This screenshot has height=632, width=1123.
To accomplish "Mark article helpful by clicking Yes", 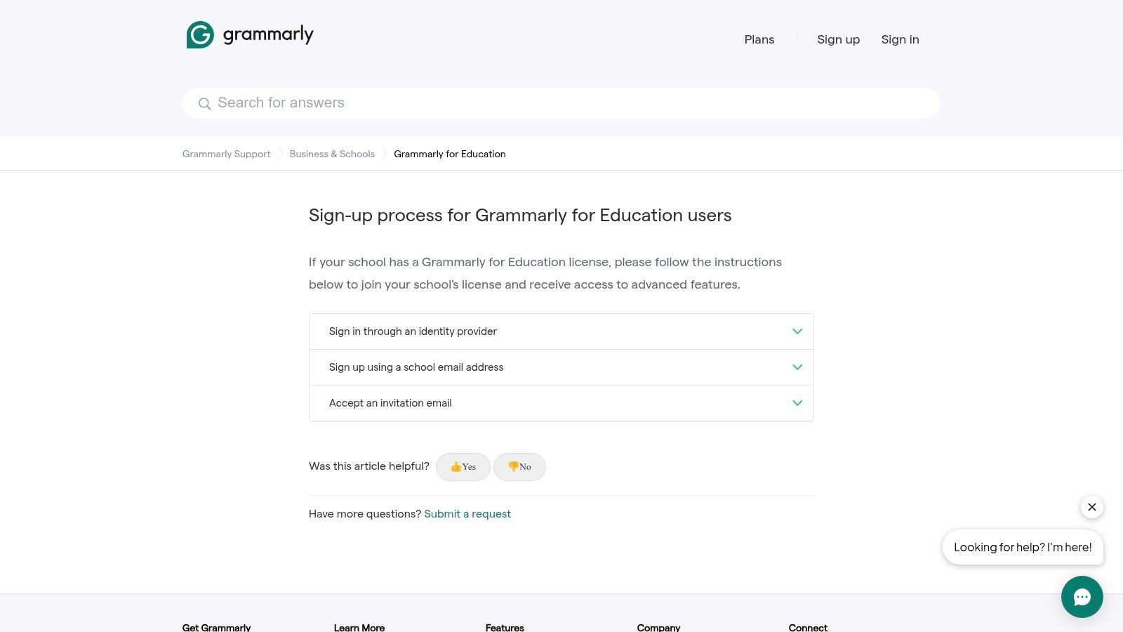I will (x=463, y=466).
